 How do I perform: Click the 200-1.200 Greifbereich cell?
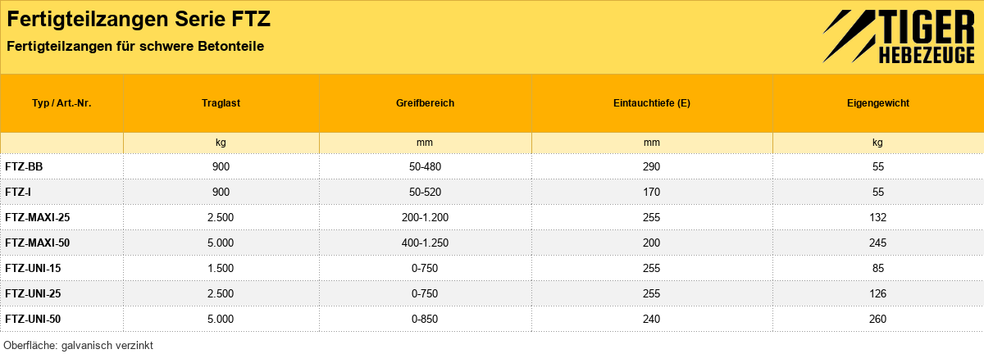click(426, 217)
